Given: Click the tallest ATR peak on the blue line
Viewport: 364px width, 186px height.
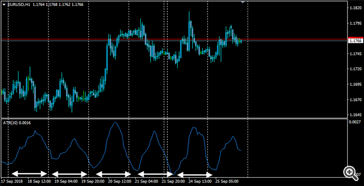Looking at the screenshot, I should click(x=116, y=123).
